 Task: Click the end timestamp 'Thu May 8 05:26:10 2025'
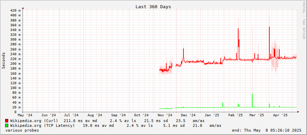tap(273, 130)
